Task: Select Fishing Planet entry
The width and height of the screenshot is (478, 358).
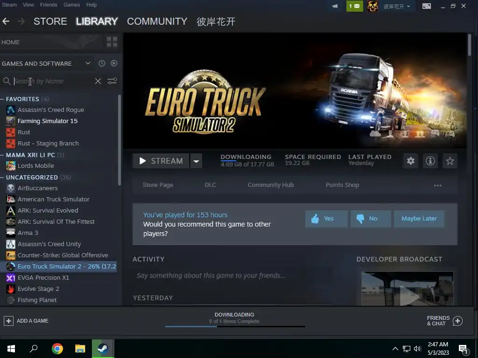Action: [x=37, y=300]
